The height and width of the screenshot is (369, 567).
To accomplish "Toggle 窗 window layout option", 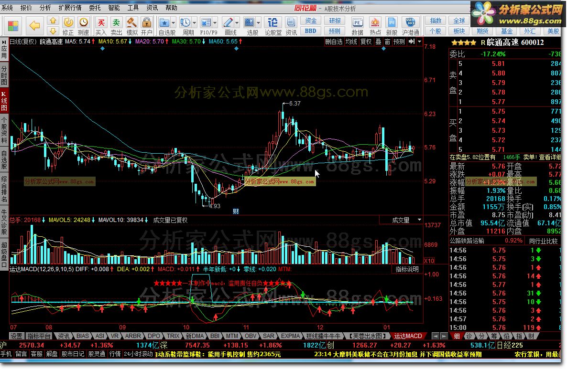I will (387, 42).
